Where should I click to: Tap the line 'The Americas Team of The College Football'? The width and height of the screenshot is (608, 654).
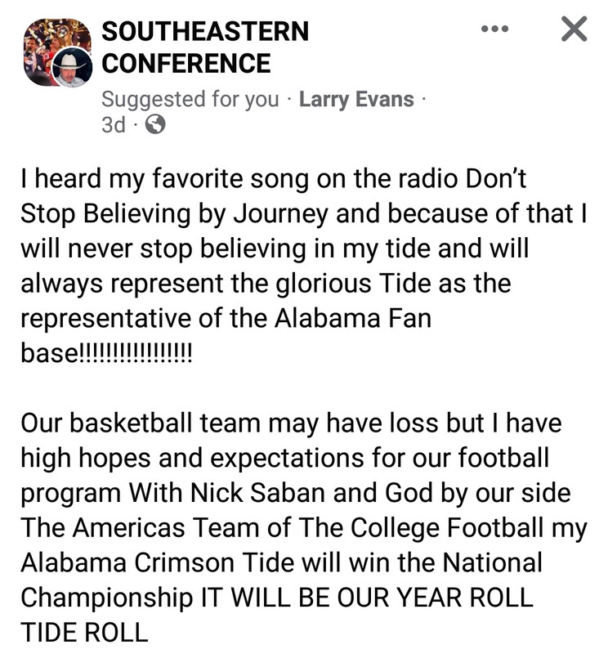(x=304, y=528)
